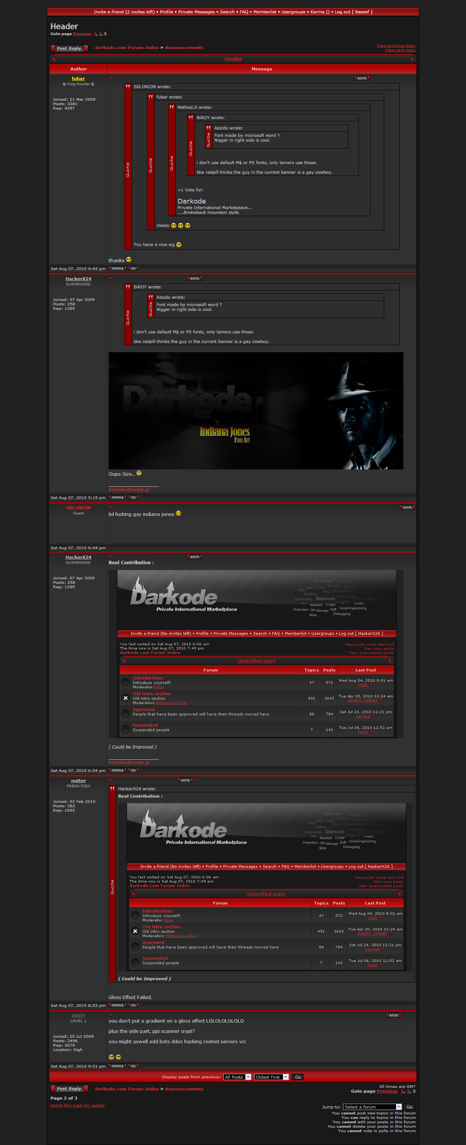Quote BiRDY's last post
This screenshot has width=466, height=1145.
(393, 1015)
